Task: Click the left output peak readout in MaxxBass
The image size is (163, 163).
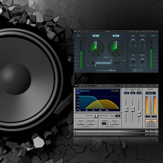Action: pyautogui.click(x=148, y=116)
